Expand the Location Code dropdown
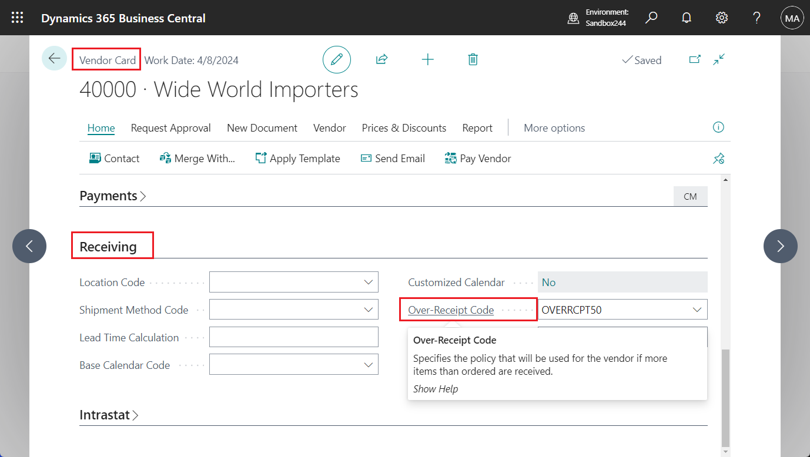Viewport: 810px width, 457px height. (x=369, y=282)
